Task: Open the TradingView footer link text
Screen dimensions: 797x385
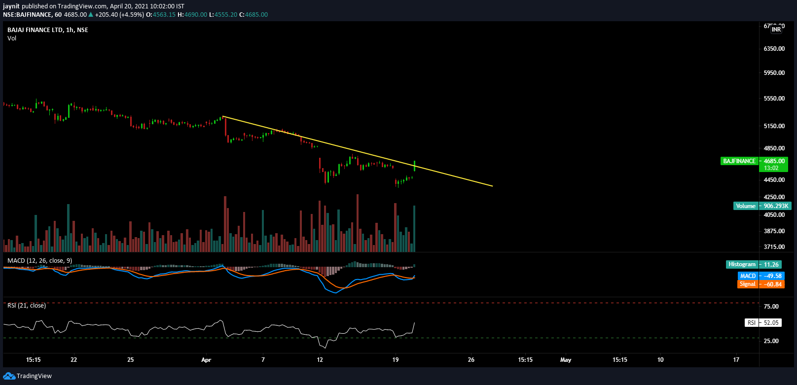Action: 34,376
